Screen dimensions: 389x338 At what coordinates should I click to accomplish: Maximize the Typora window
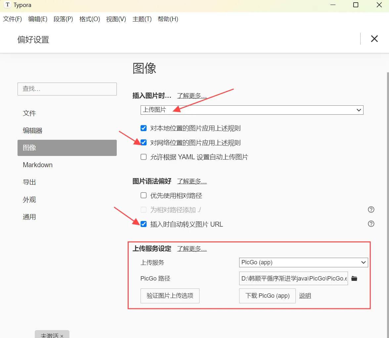coord(356,5)
